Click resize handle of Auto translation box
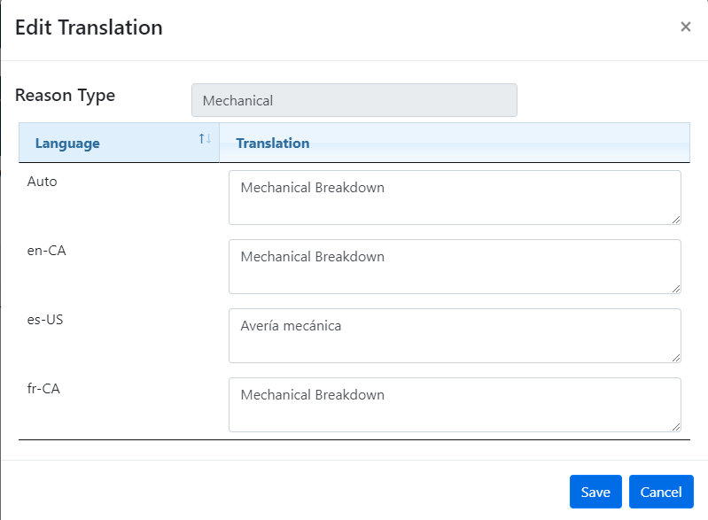708x520 pixels. [676, 219]
